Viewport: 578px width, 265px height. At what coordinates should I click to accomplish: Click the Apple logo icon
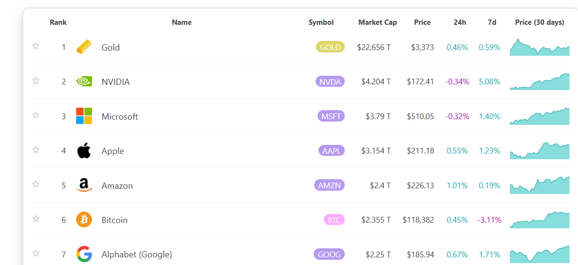84,151
